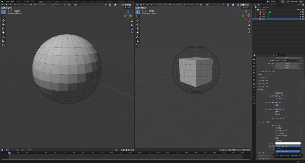Open the Tool properties tab icon
This screenshot has width=305, height=163.
(254, 59)
